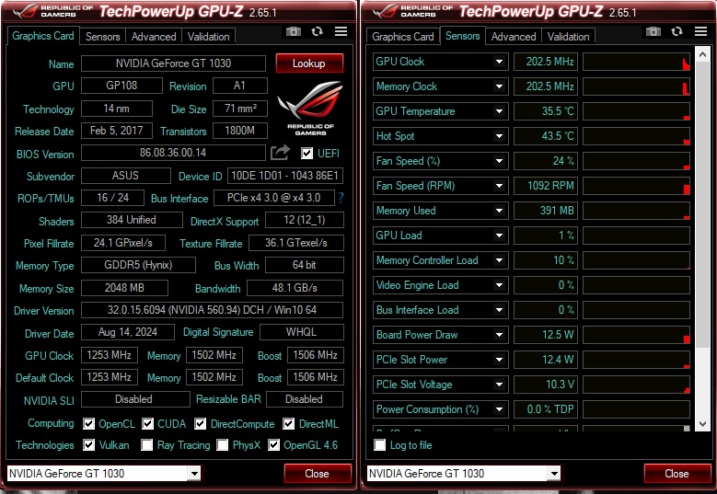Image resolution: width=717 pixels, height=494 pixels.
Task: Open the hamburger menu in left window
Action: (x=341, y=31)
